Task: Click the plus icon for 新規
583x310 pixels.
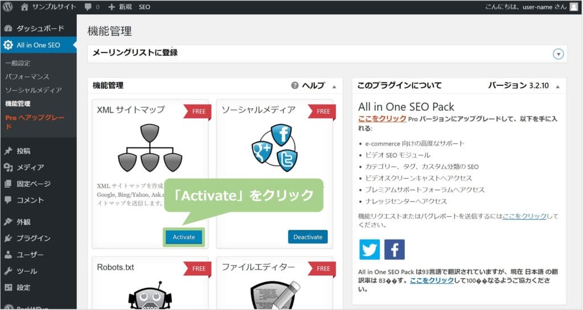Action: [x=112, y=7]
